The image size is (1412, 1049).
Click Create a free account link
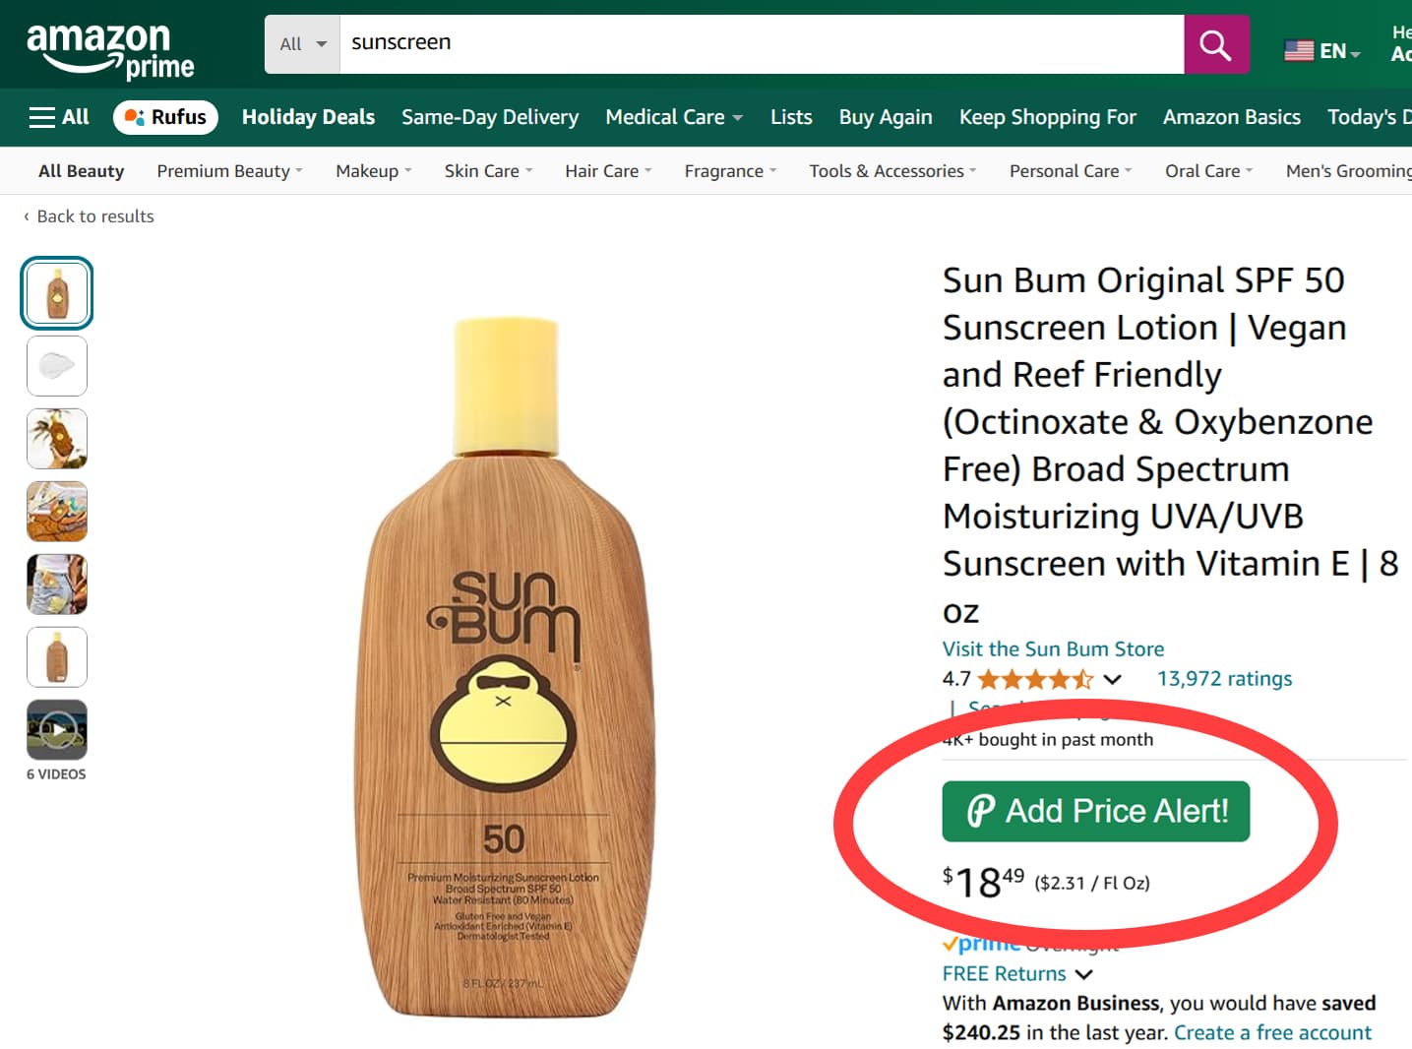tap(1272, 1032)
